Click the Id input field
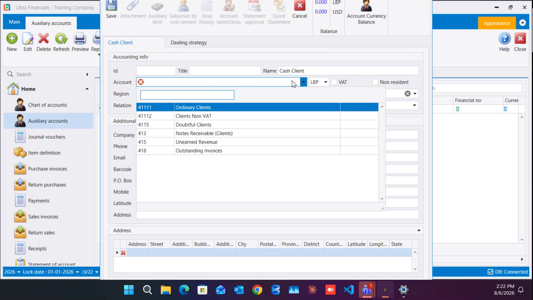This screenshot has height=300, width=533. click(x=156, y=71)
